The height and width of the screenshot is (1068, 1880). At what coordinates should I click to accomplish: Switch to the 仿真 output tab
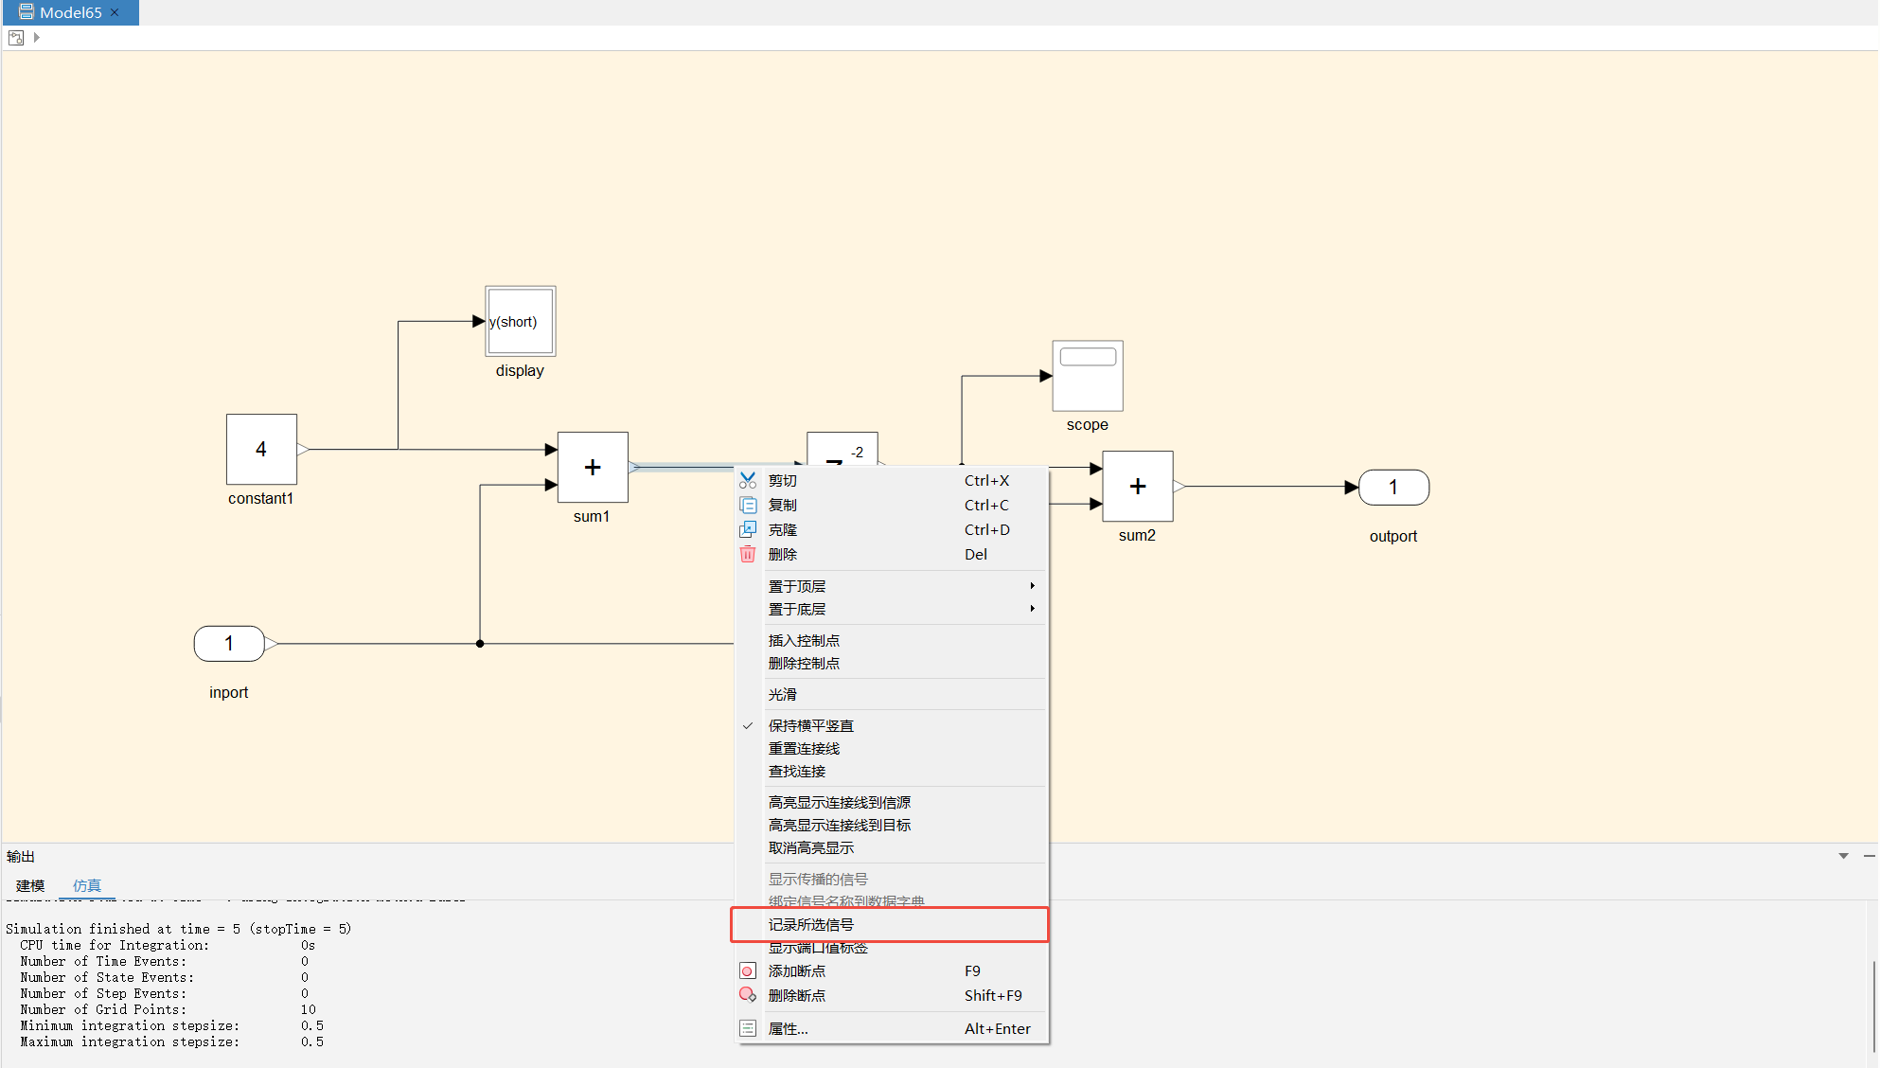[x=87, y=886]
